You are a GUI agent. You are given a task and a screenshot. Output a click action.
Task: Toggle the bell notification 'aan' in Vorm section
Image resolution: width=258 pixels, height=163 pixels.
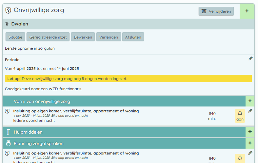(240, 116)
